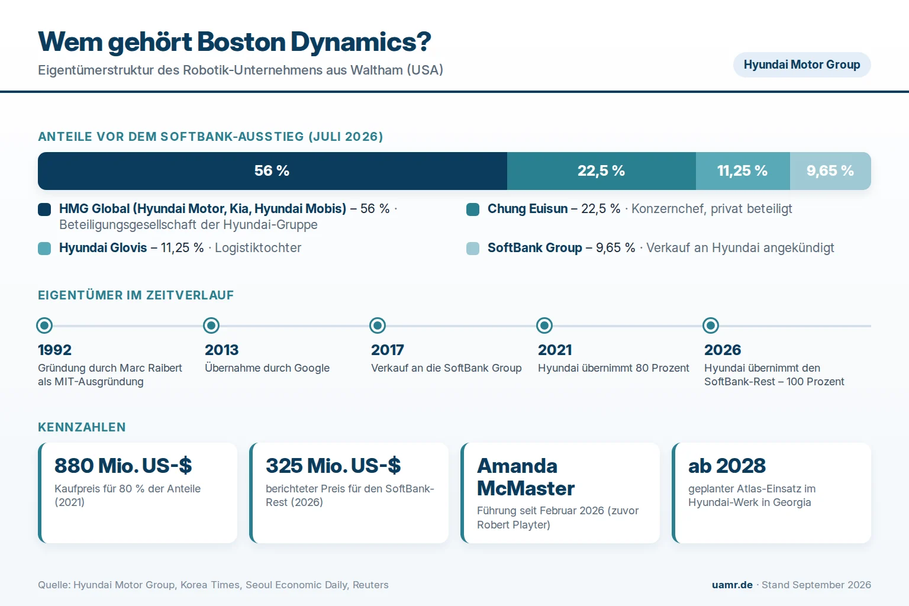This screenshot has height=606, width=909.
Task: Click heading 'ANTEILE VOR DEM SOFTBANK-AUSSTIEG'
Action: 211,137
